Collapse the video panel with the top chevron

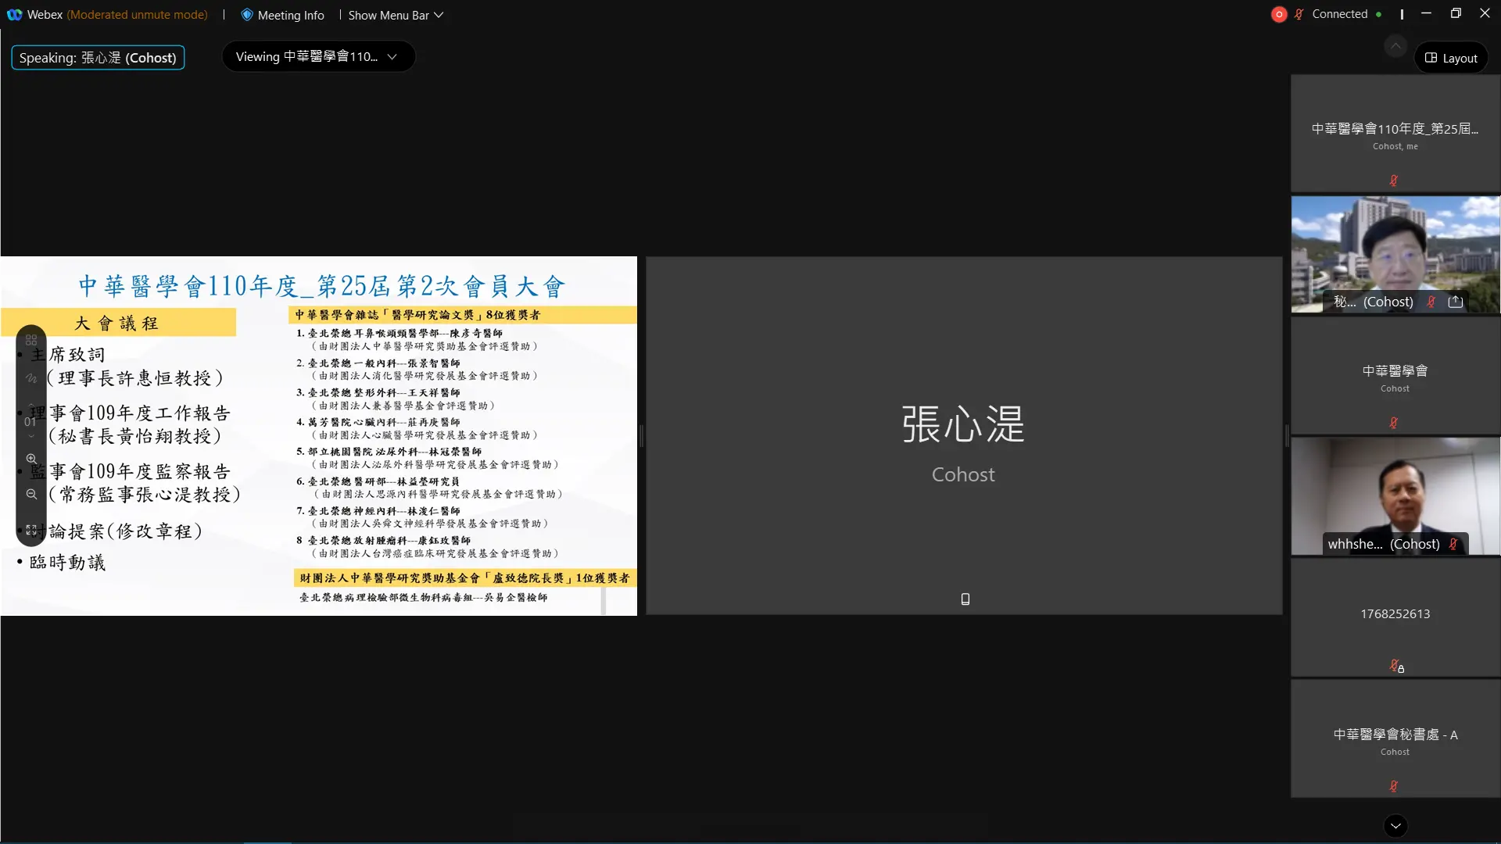(x=1396, y=45)
